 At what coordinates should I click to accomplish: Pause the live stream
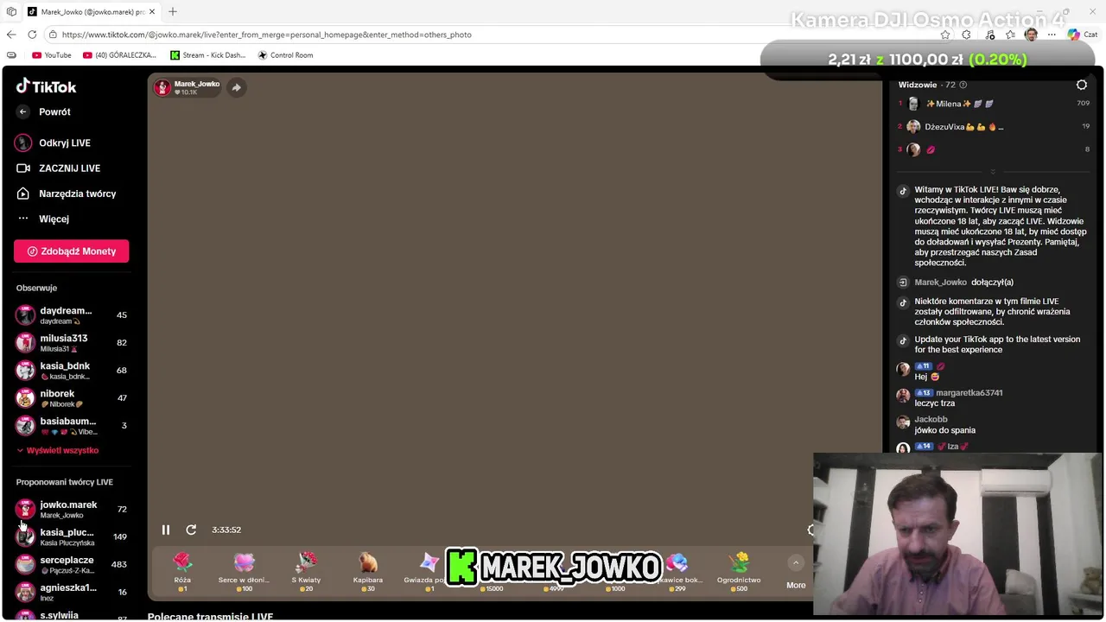pos(166,530)
